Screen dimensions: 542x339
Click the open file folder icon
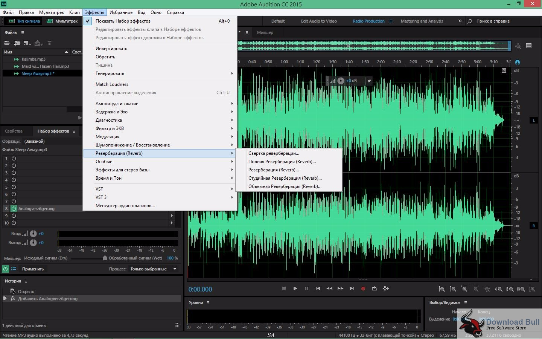7,43
